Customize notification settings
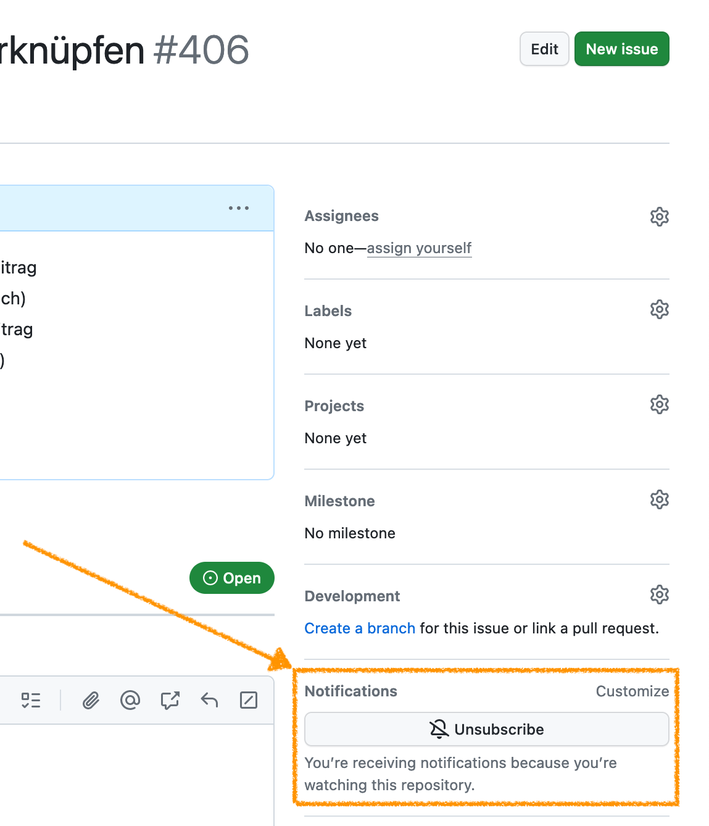This screenshot has height=826, width=709. (632, 691)
